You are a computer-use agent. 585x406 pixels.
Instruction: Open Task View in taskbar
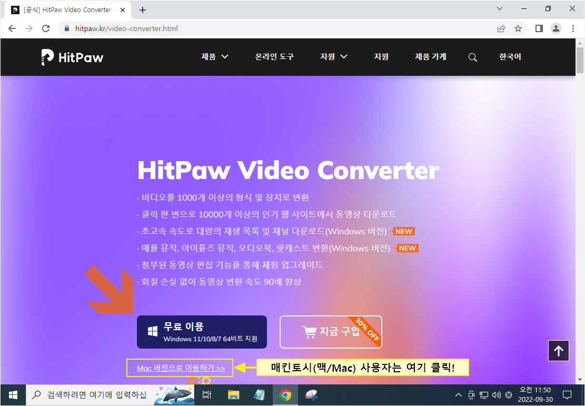tap(207, 395)
